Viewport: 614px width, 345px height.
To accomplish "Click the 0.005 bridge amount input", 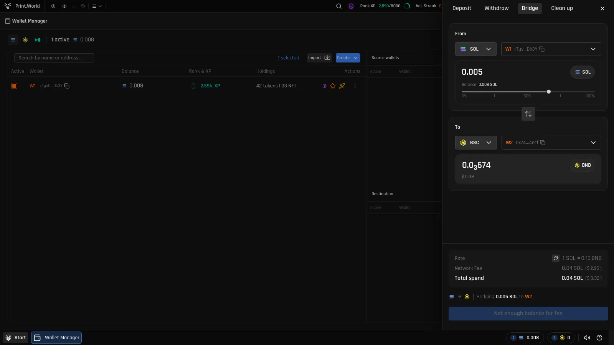I will click(x=472, y=72).
